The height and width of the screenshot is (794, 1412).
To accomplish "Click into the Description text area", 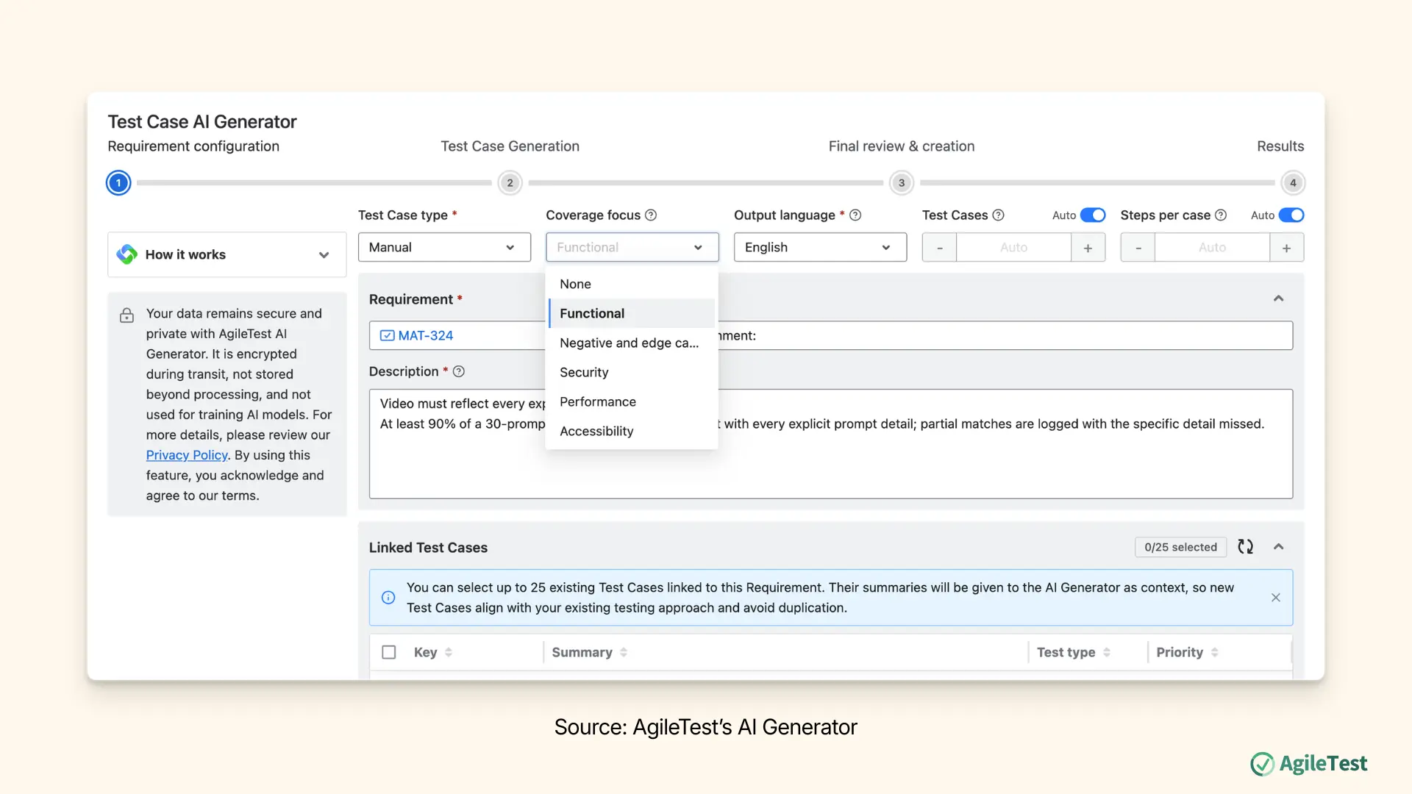I will [x=831, y=444].
